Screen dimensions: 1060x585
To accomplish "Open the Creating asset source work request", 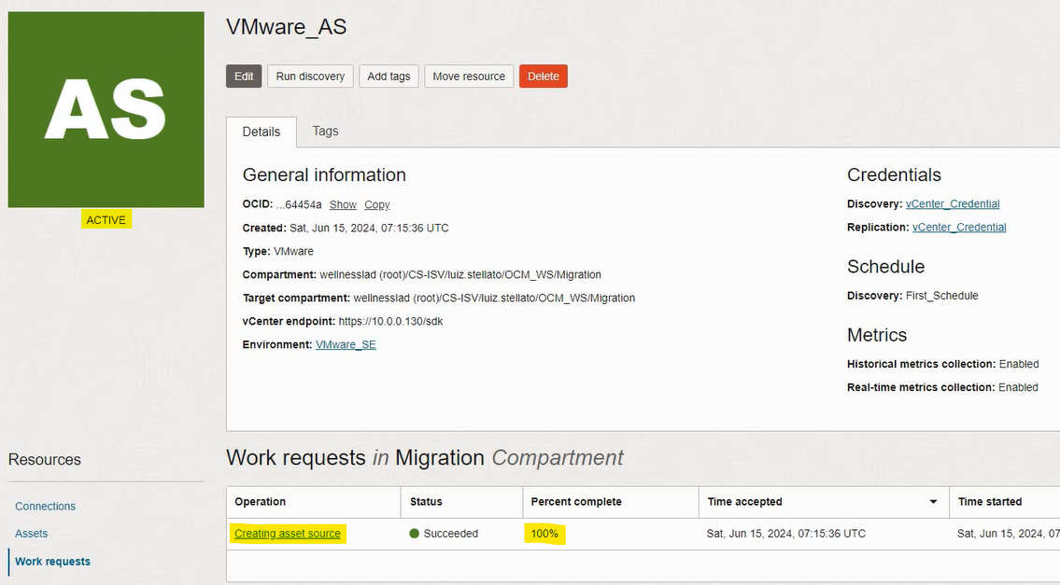I will [288, 534].
